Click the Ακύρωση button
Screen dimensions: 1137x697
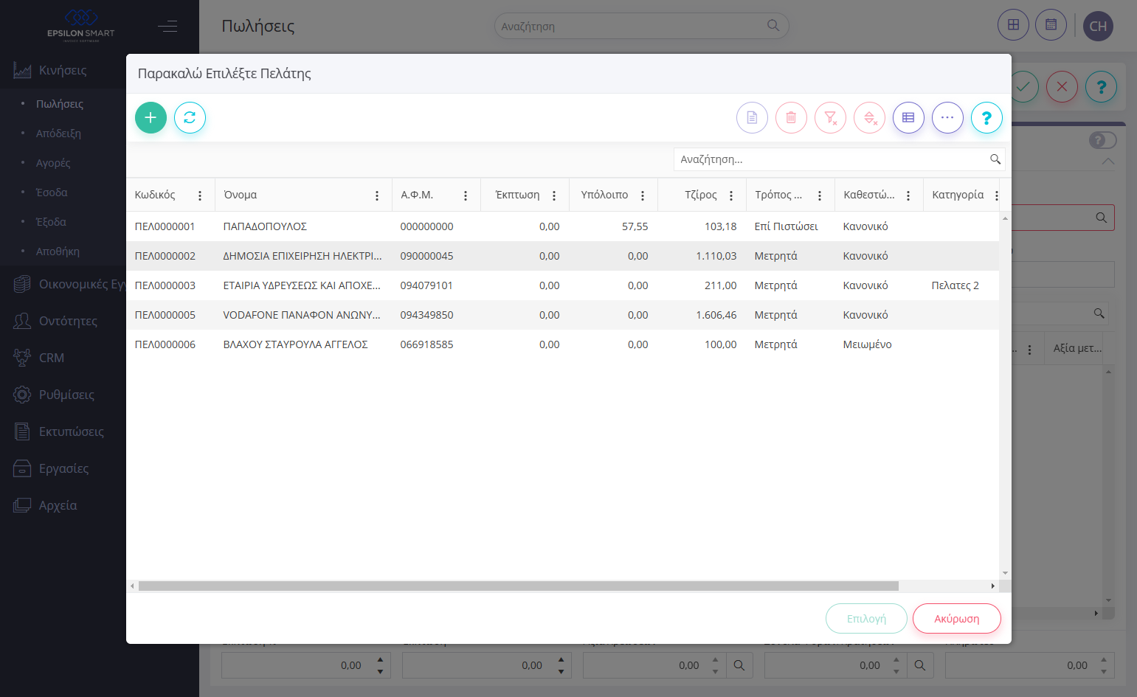(957, 619)
